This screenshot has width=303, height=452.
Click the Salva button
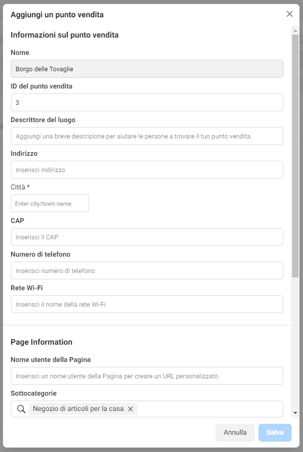(x=275, y=432)
